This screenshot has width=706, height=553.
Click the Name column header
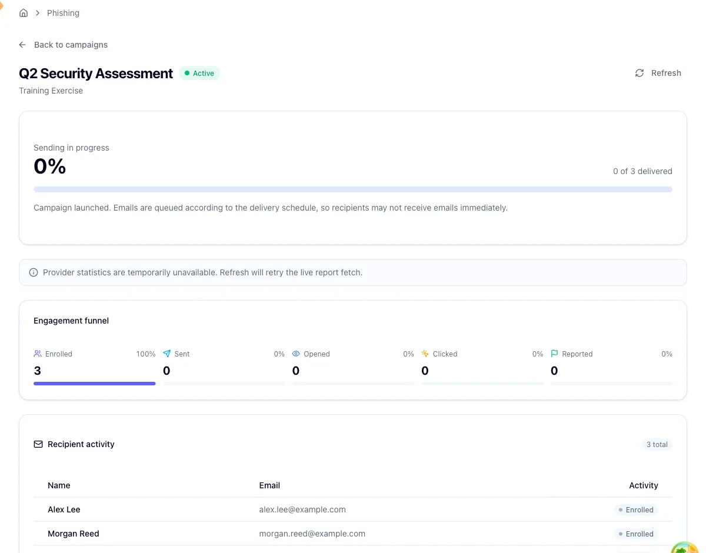tap(59, 485)
